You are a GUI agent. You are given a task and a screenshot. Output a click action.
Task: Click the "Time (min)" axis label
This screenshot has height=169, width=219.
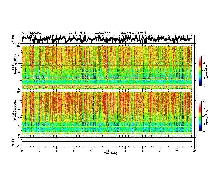coord(111,153)
